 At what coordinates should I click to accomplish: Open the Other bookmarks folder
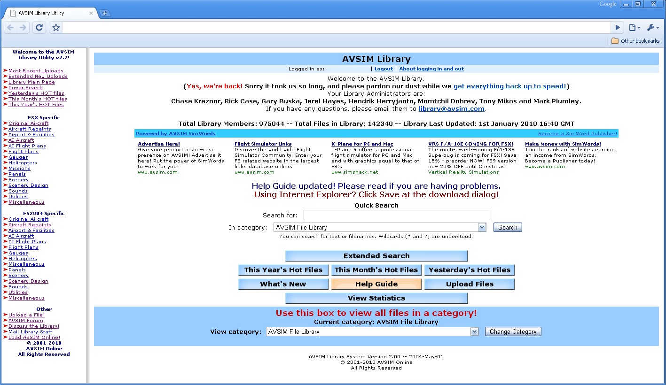[x=635, y=41]
